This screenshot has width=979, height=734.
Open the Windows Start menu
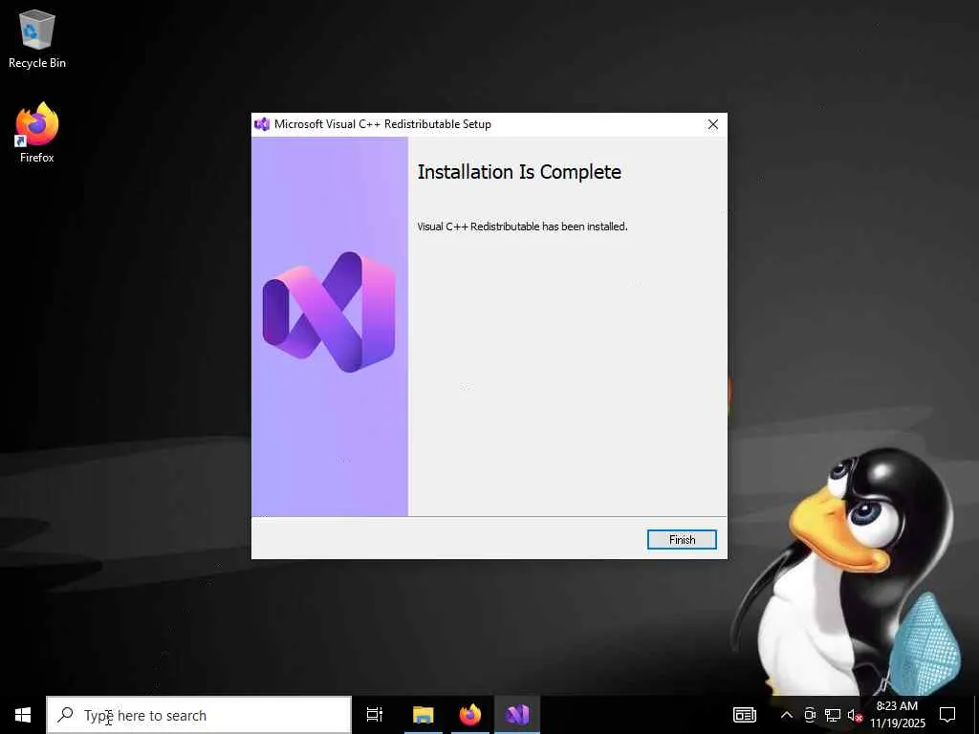point(23,715)
